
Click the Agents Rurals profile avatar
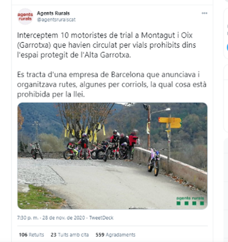click(x=25, y=17)
